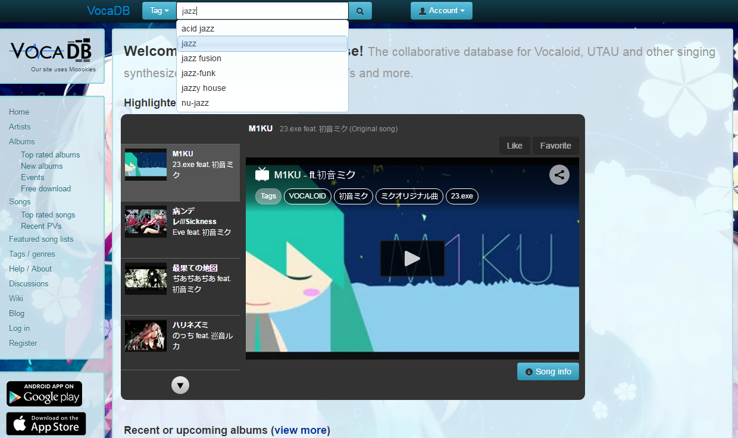Image resolution: width=738 pixels, height=438 pixels.
Task: Open New albums link
Action: (42, 166)
